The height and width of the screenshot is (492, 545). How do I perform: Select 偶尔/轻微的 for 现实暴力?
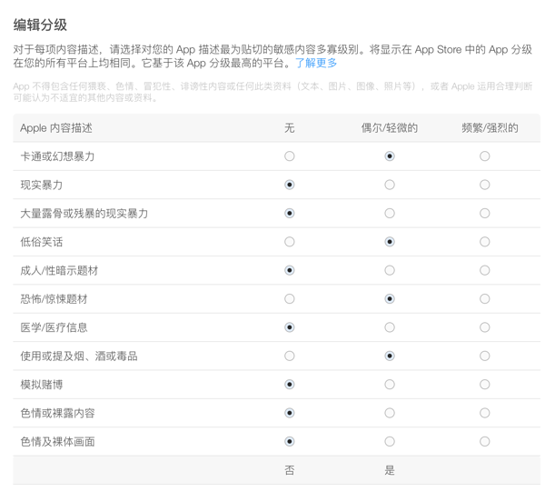pyautogui.click(x=390, y=185)
